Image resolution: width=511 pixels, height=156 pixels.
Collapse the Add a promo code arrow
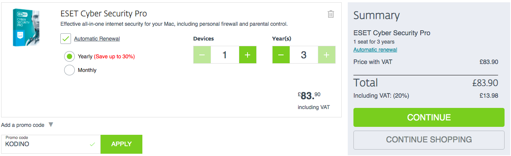coord(51,125)
